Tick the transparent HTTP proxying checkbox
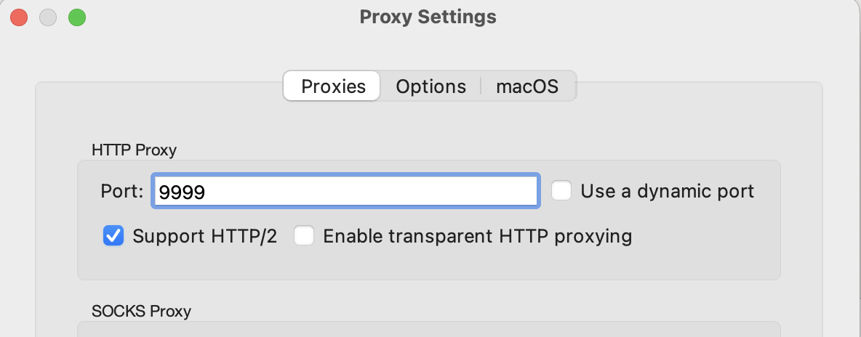The width and height of the screenshot is (861, 337). pos(303,235)
